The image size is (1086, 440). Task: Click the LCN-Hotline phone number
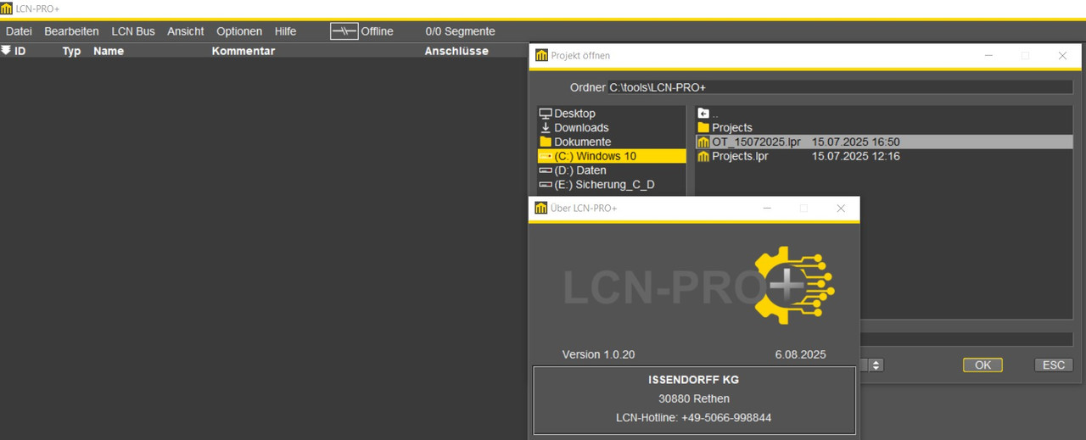[693, 417]
